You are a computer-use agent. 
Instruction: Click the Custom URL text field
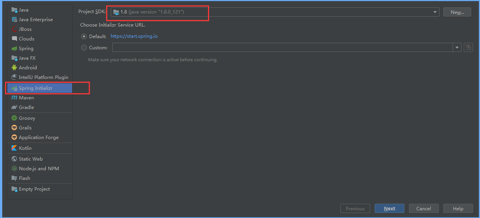click(x=283, y=48)
